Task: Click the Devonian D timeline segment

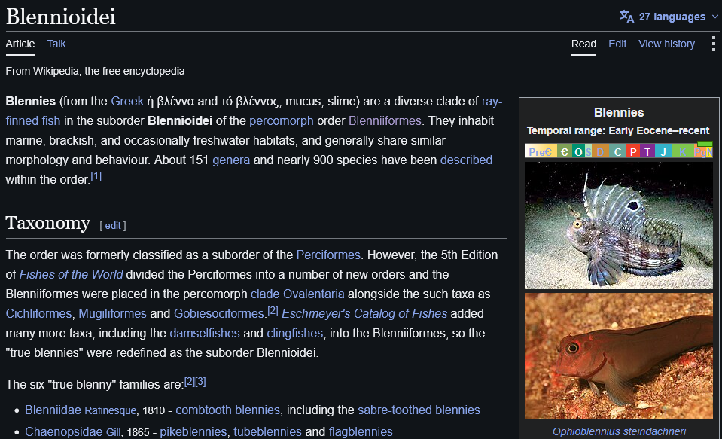Action: point(600,151)
